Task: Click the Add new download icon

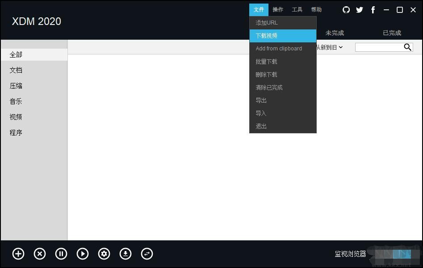Action: [x=18, y=254]
